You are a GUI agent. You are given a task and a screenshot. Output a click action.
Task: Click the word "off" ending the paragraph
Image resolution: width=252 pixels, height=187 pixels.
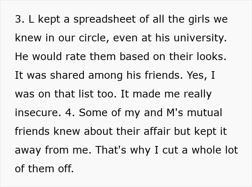[x=66, y=169]
